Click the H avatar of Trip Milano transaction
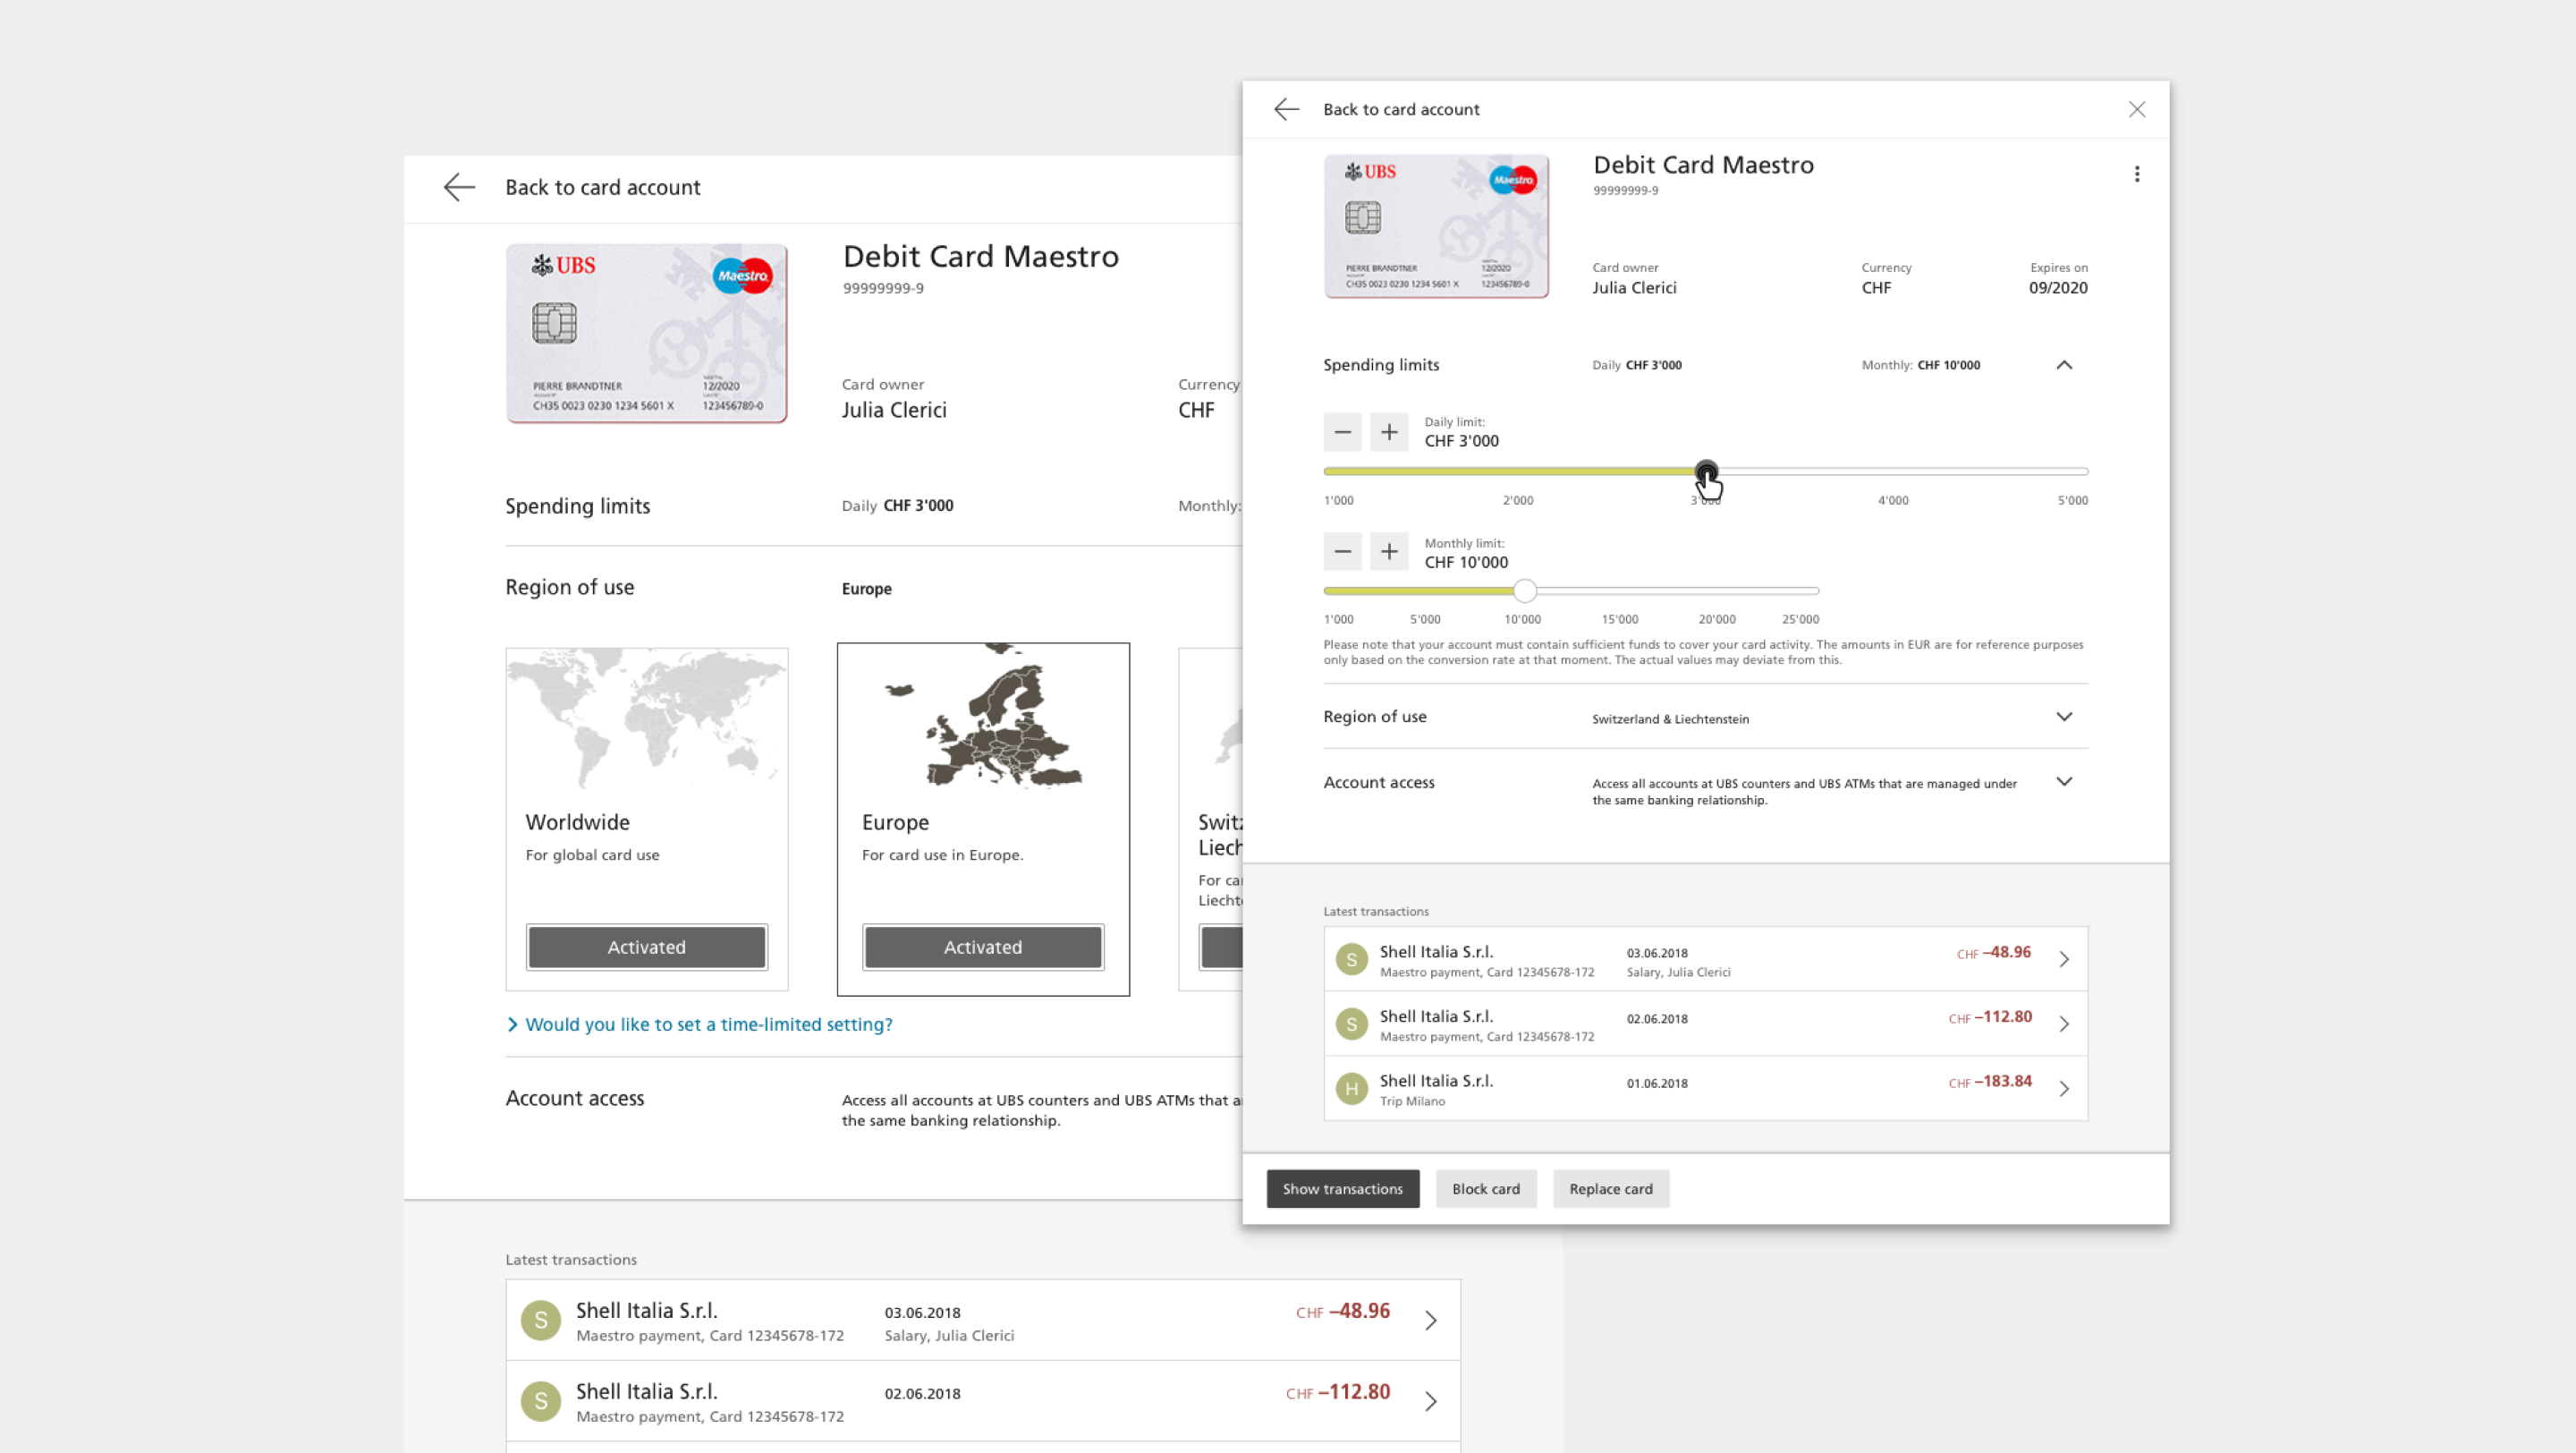 pyautogui.click(x=1351, y=1089)
